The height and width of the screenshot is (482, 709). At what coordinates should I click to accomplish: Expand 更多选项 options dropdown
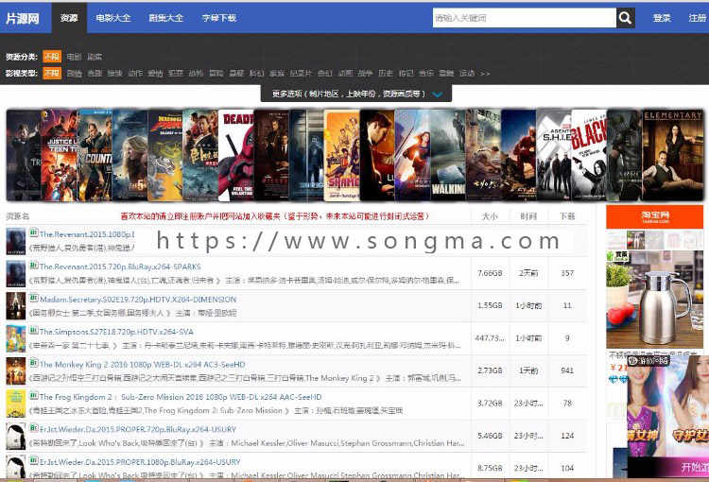(356, 94)
